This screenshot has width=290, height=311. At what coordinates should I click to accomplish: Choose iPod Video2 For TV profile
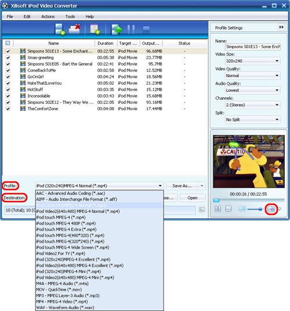coord(100,254)
